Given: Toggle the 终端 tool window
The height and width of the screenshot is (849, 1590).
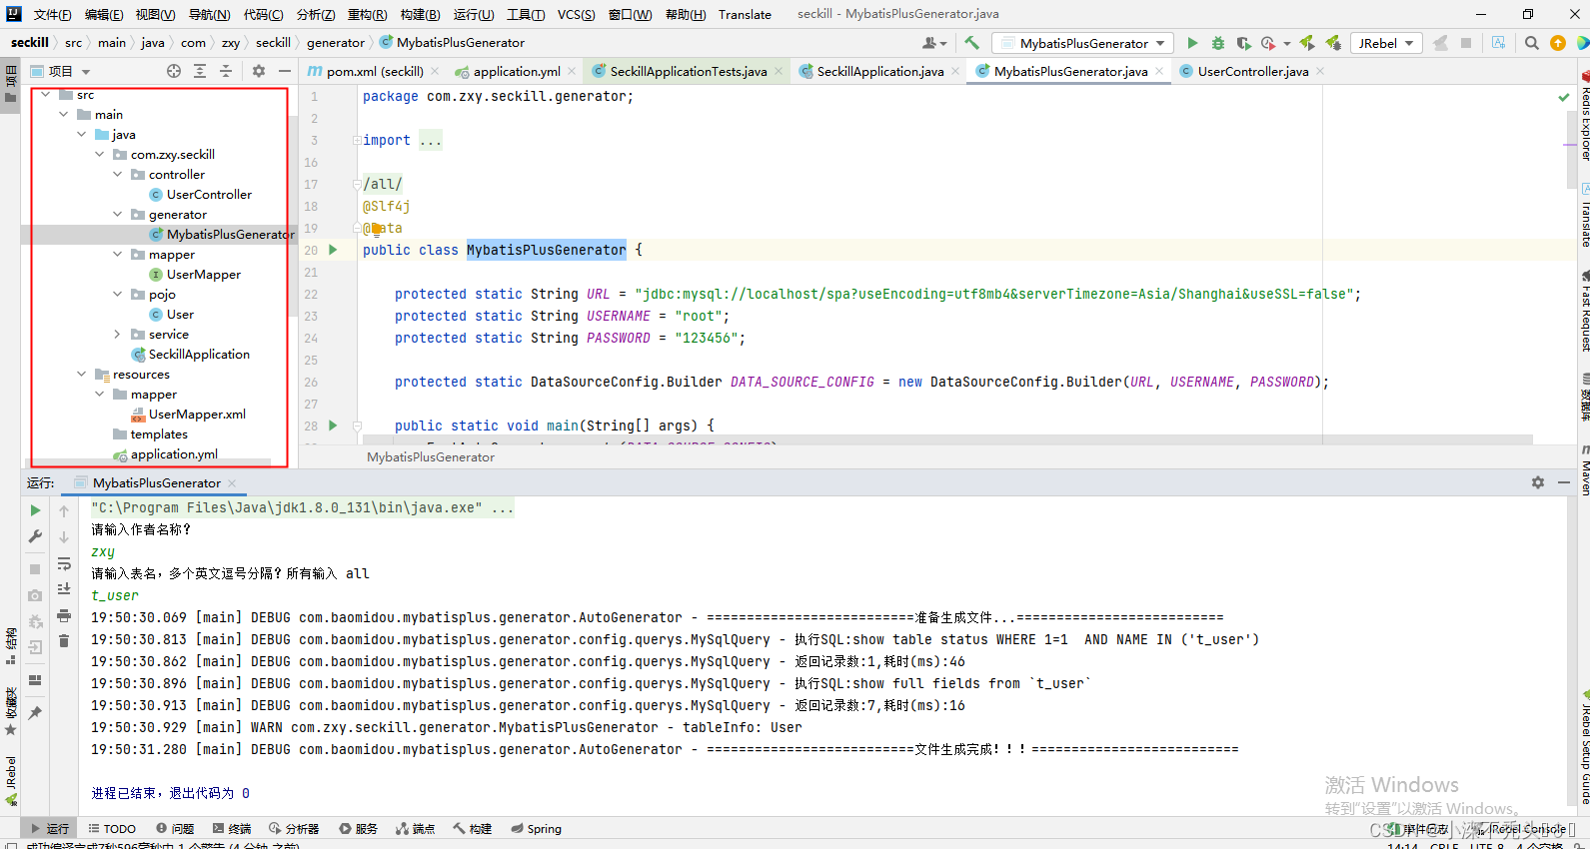Looking at the screenshot, I should [232, 829].
